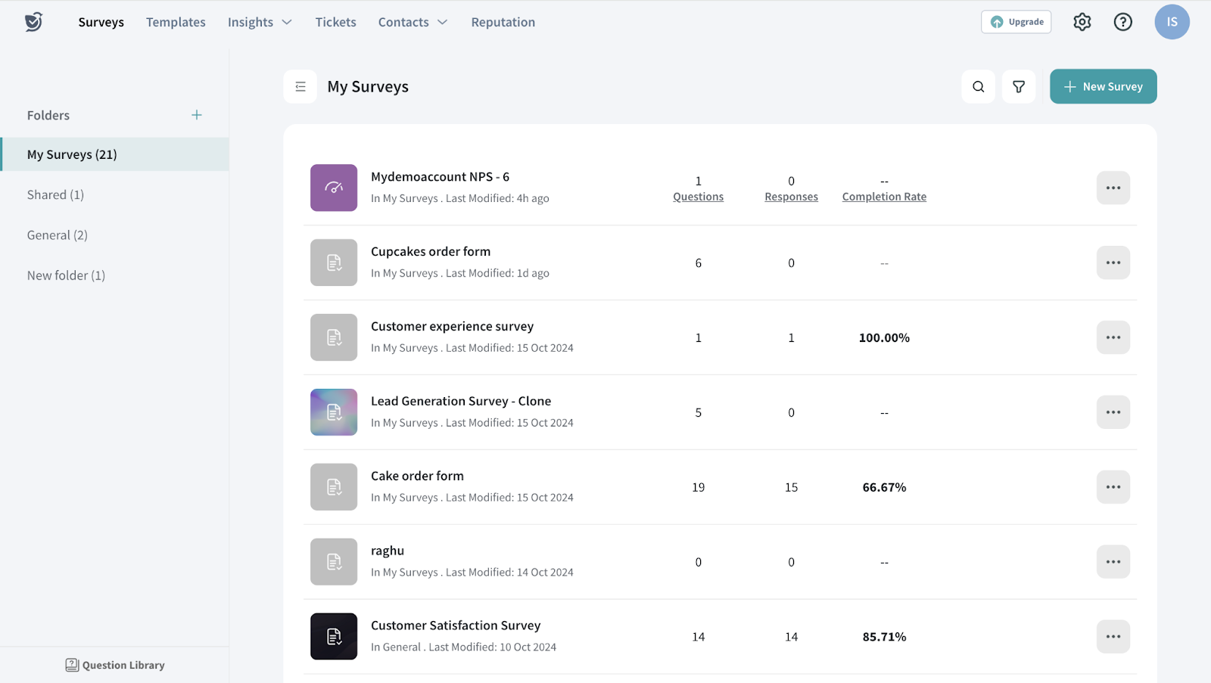Open more options for Cupcakes order form

1113,262
